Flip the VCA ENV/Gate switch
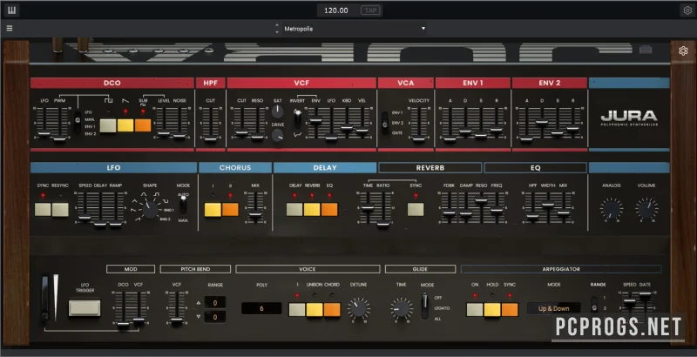This screenshot has width=697, height=357. (385, 123)
